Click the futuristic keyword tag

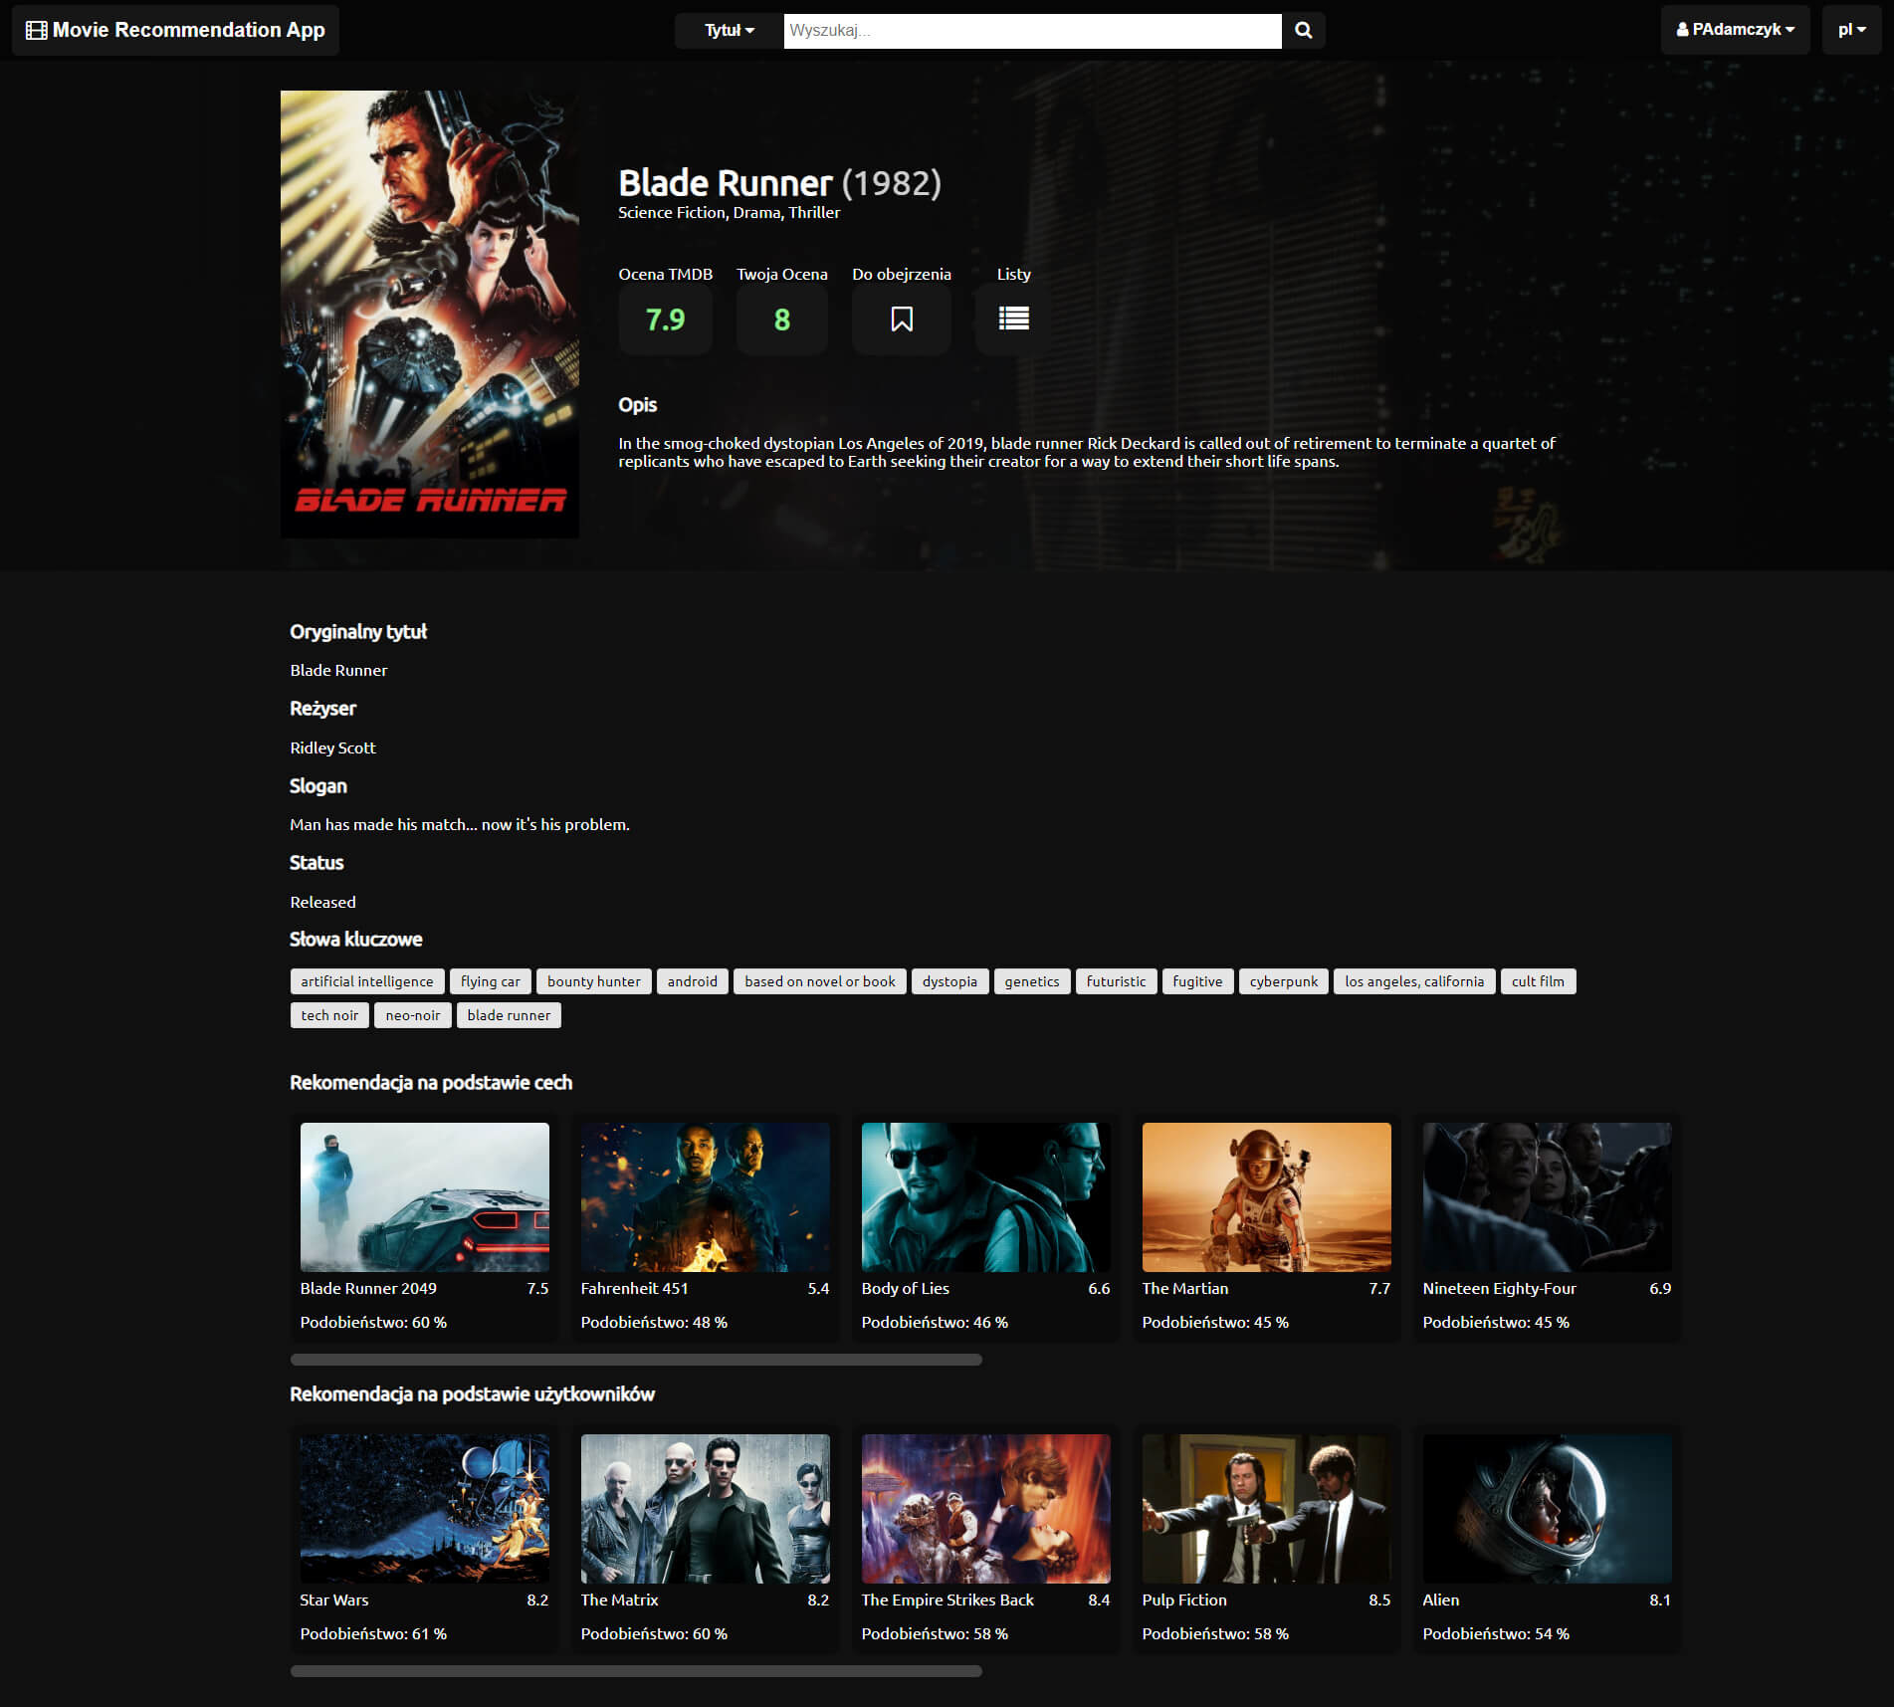pyautogui.click(x=1117, y=981)
